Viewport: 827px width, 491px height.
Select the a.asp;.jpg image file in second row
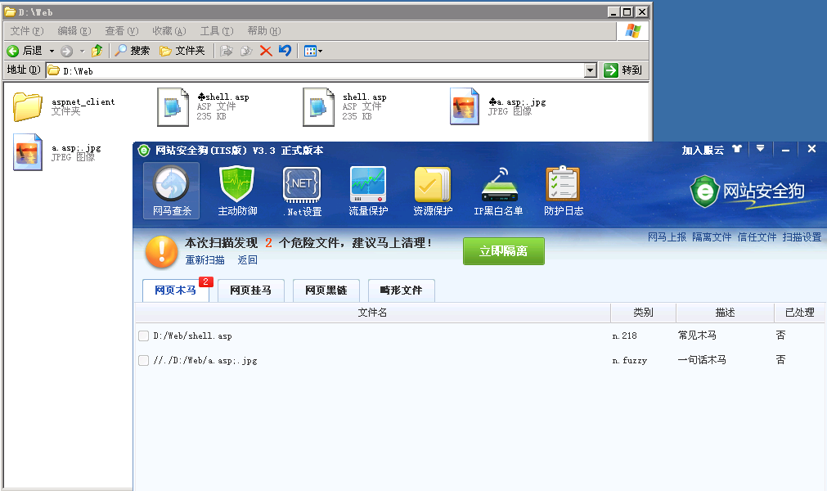[x=28, y=152]
